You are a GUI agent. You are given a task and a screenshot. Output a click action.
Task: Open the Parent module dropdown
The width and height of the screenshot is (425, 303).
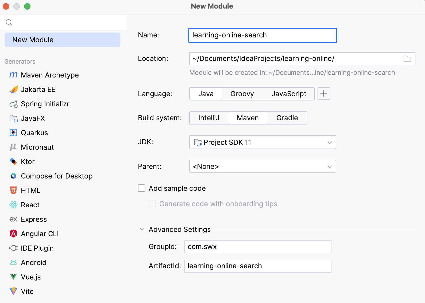pos(262,166)
